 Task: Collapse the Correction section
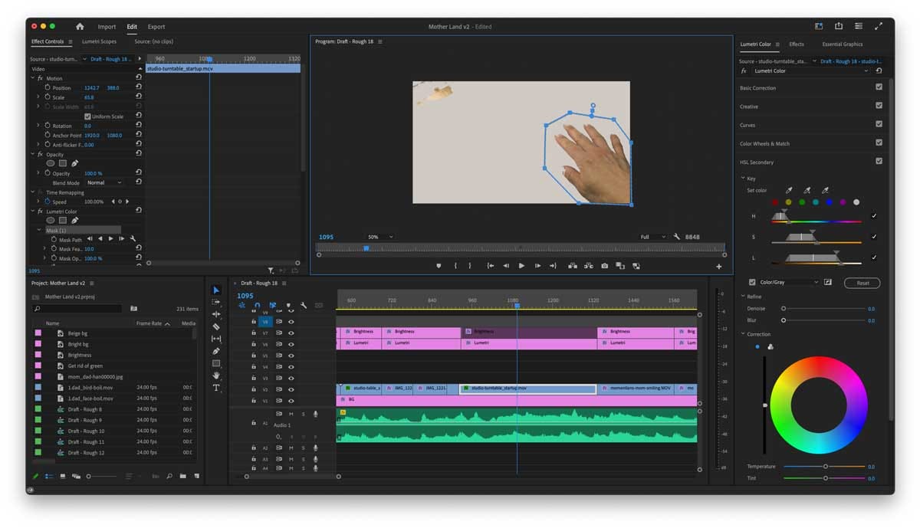tap(743, 334)
